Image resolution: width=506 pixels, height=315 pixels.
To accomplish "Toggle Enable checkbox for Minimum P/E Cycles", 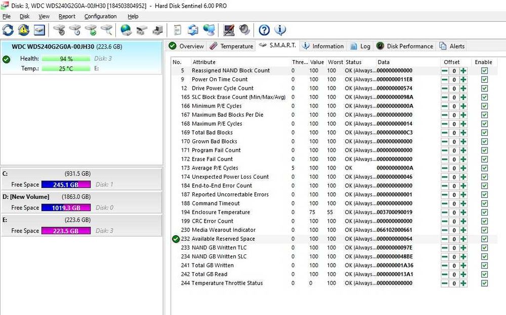I will 484,107.
